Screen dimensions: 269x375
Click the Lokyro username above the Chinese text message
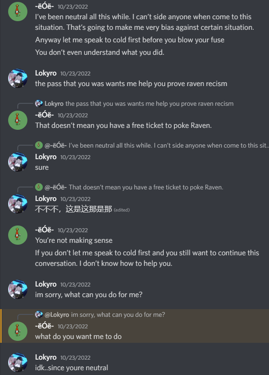tap(46, 199)
